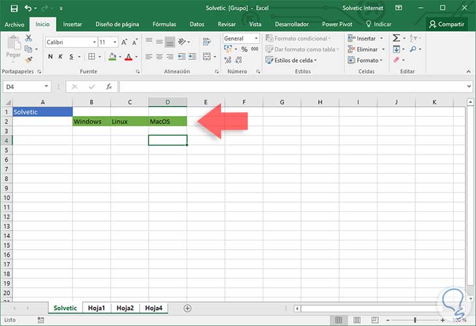Cut selection with the scissors icon

29,38
